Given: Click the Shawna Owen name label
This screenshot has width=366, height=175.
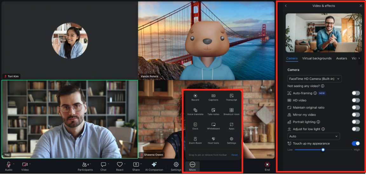Looking at the screenshot, I should click(152, 155).
